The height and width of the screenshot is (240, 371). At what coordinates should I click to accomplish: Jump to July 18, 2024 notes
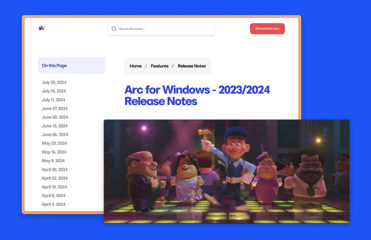click(54, 91)
